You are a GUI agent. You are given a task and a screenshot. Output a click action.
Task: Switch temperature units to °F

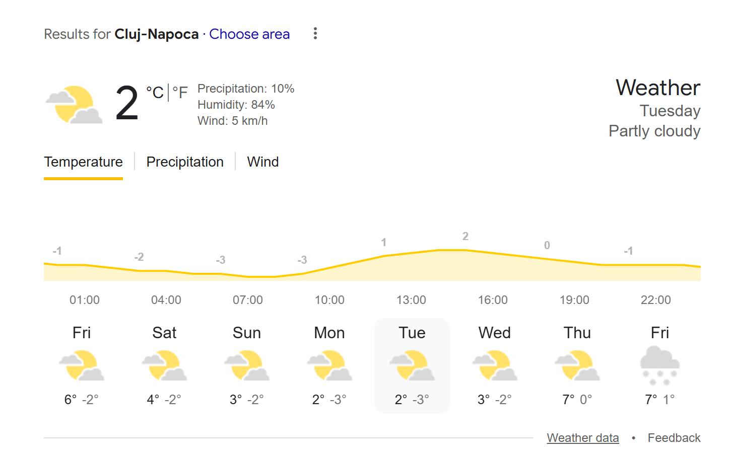[x=180, y=93]
